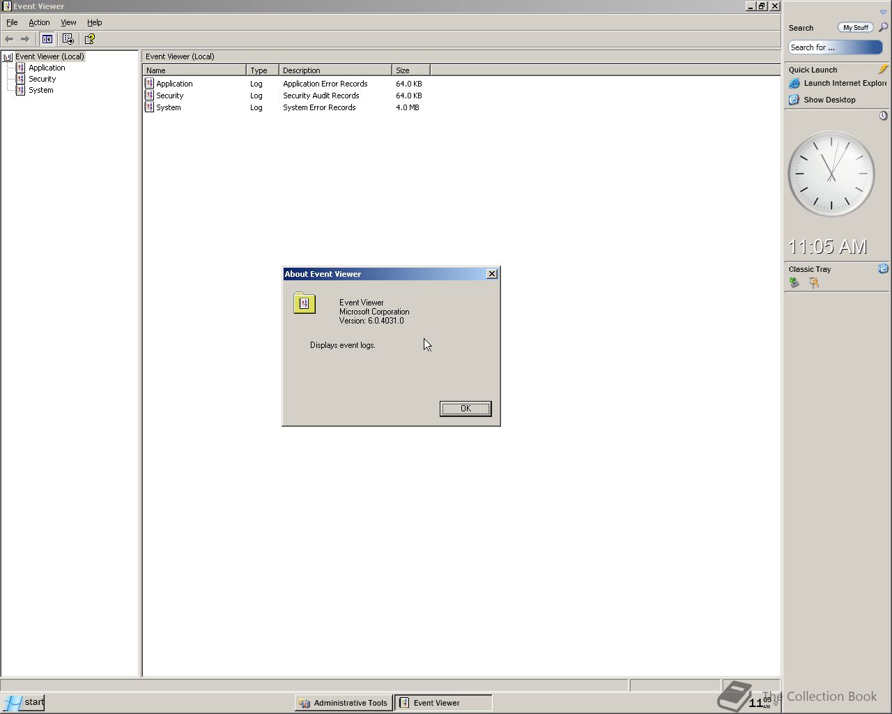Click the 'Displays event logs.' text
The height and width of the screenshot is (714, 892).
(x=342, y=345)
